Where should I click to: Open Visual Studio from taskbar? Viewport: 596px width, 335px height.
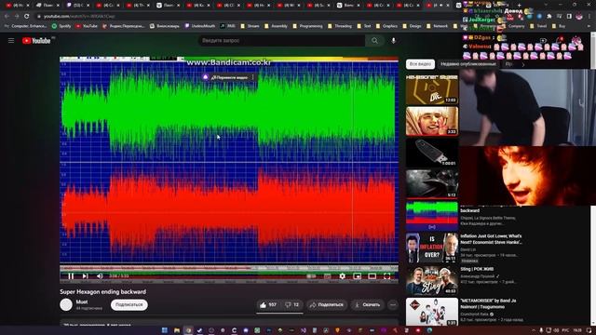[x=303, y=330]
